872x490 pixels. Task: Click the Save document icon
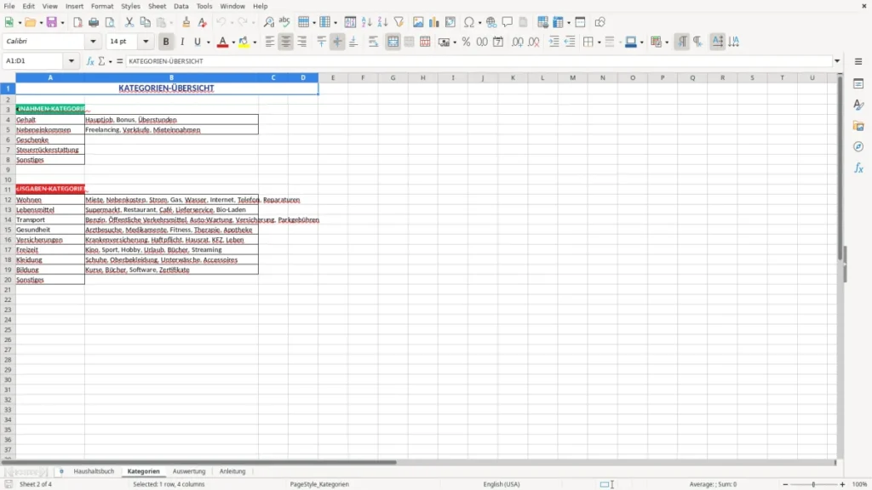coord(52,22)
